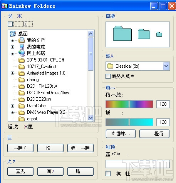This screenshot has height=183, width=176.
Task: Select the chang folder icon
Action: [x=22, y=80]
